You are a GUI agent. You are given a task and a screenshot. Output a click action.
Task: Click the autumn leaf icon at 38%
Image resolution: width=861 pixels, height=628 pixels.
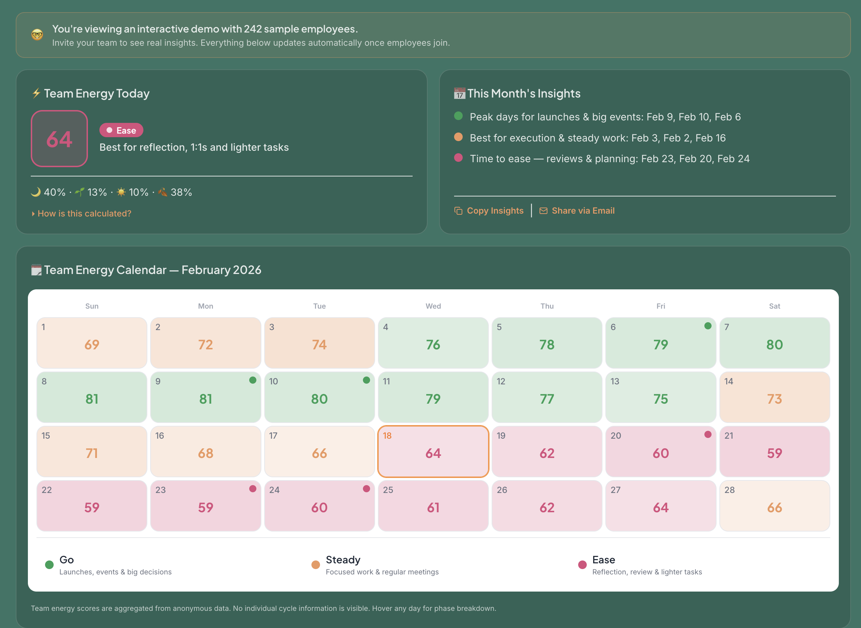pos(162,192)
